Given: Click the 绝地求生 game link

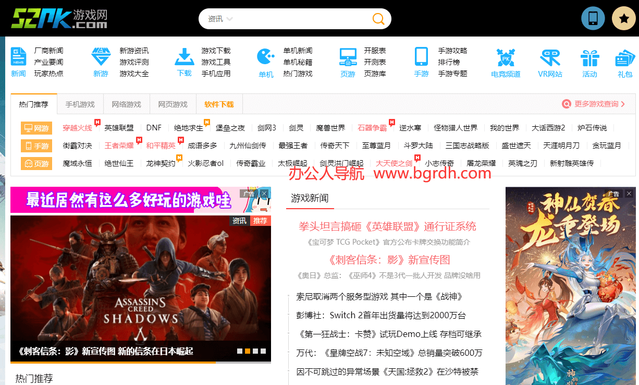Looking at the screenshot, I should (x=189, y=128).
